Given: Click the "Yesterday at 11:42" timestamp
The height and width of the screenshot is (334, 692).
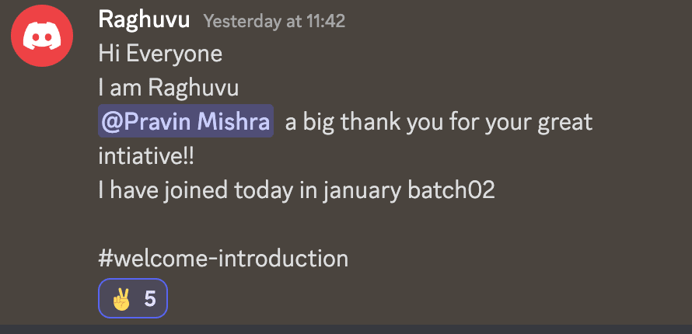Looking at the screenshot, I should (274, 22).
